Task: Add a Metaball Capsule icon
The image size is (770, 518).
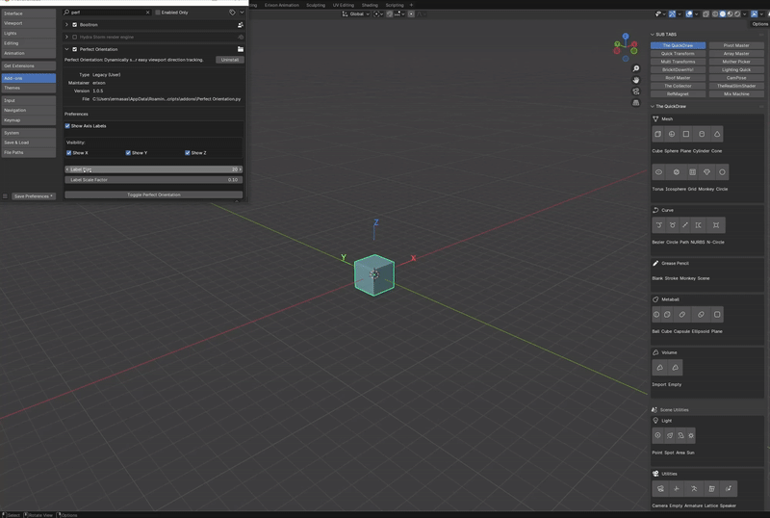Action: click(682, 315)
